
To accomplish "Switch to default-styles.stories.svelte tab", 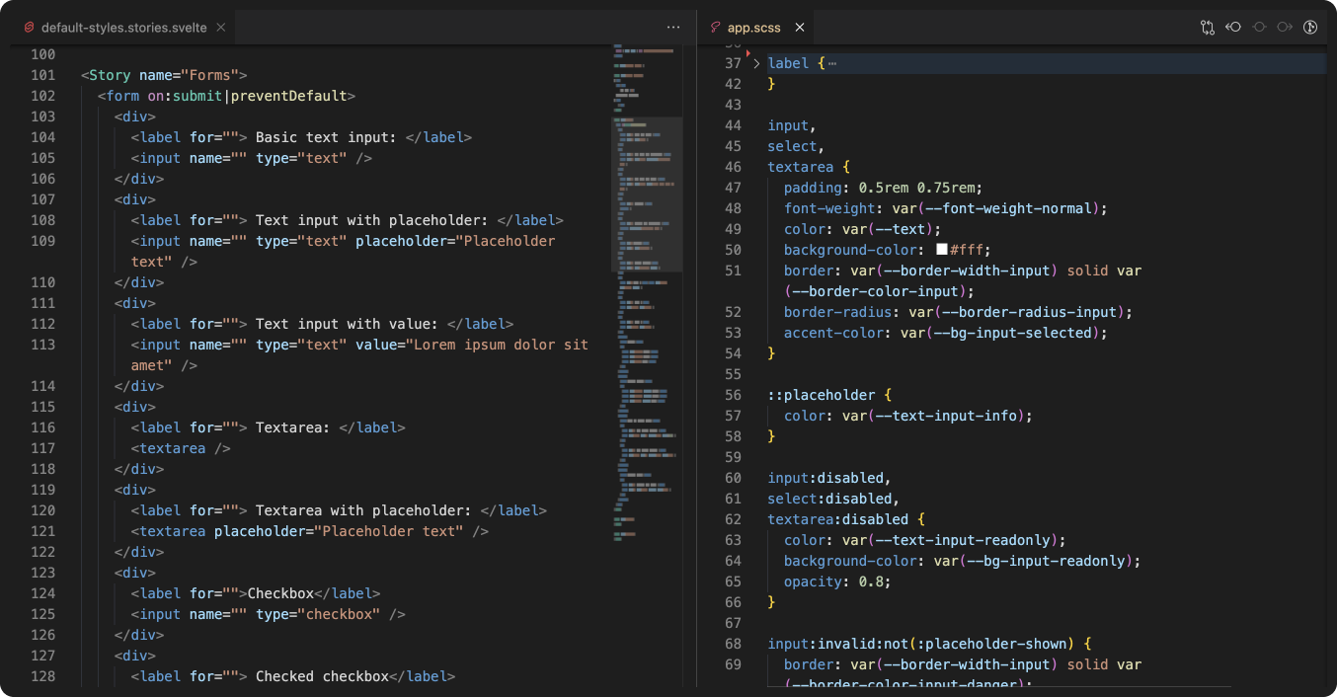I will (x=123, y=28).
